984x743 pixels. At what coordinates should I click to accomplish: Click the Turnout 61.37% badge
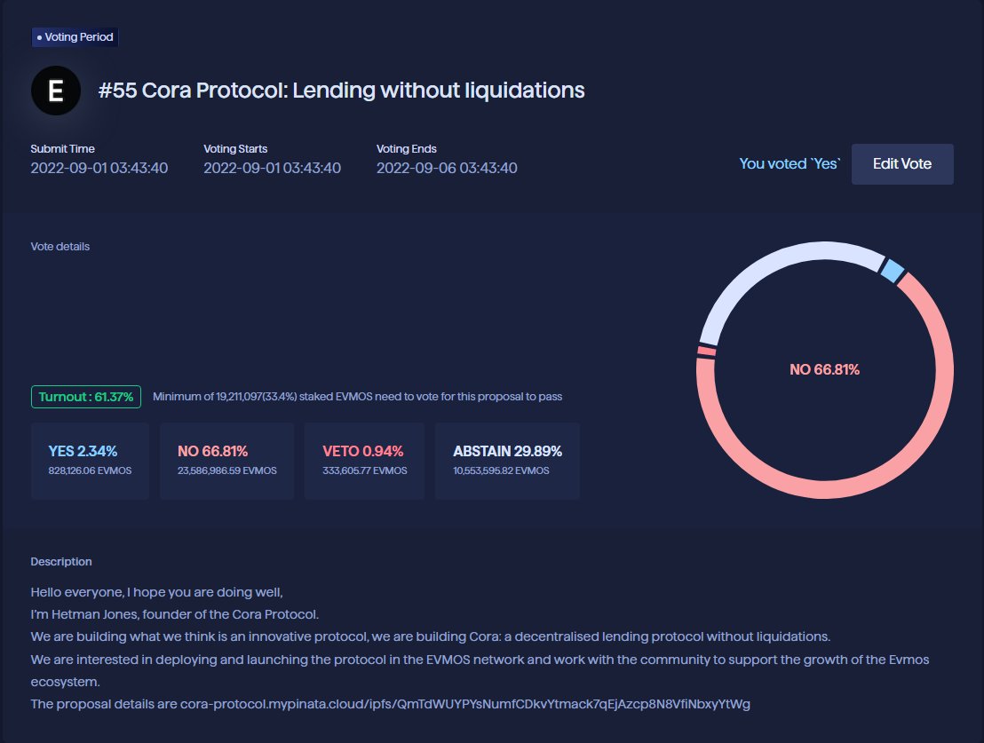click(x=86, y=397)
